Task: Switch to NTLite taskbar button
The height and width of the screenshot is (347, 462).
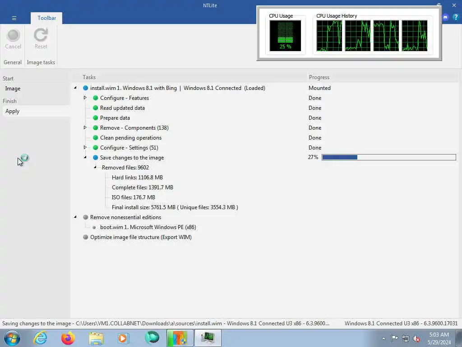Action: tap(180, 338)
